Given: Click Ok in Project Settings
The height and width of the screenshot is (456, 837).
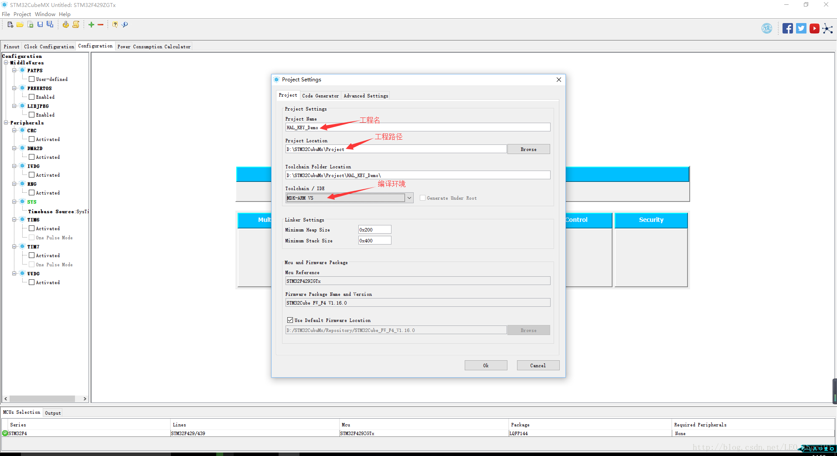Looking at the screenshot, I should click(x=486, y=365).
